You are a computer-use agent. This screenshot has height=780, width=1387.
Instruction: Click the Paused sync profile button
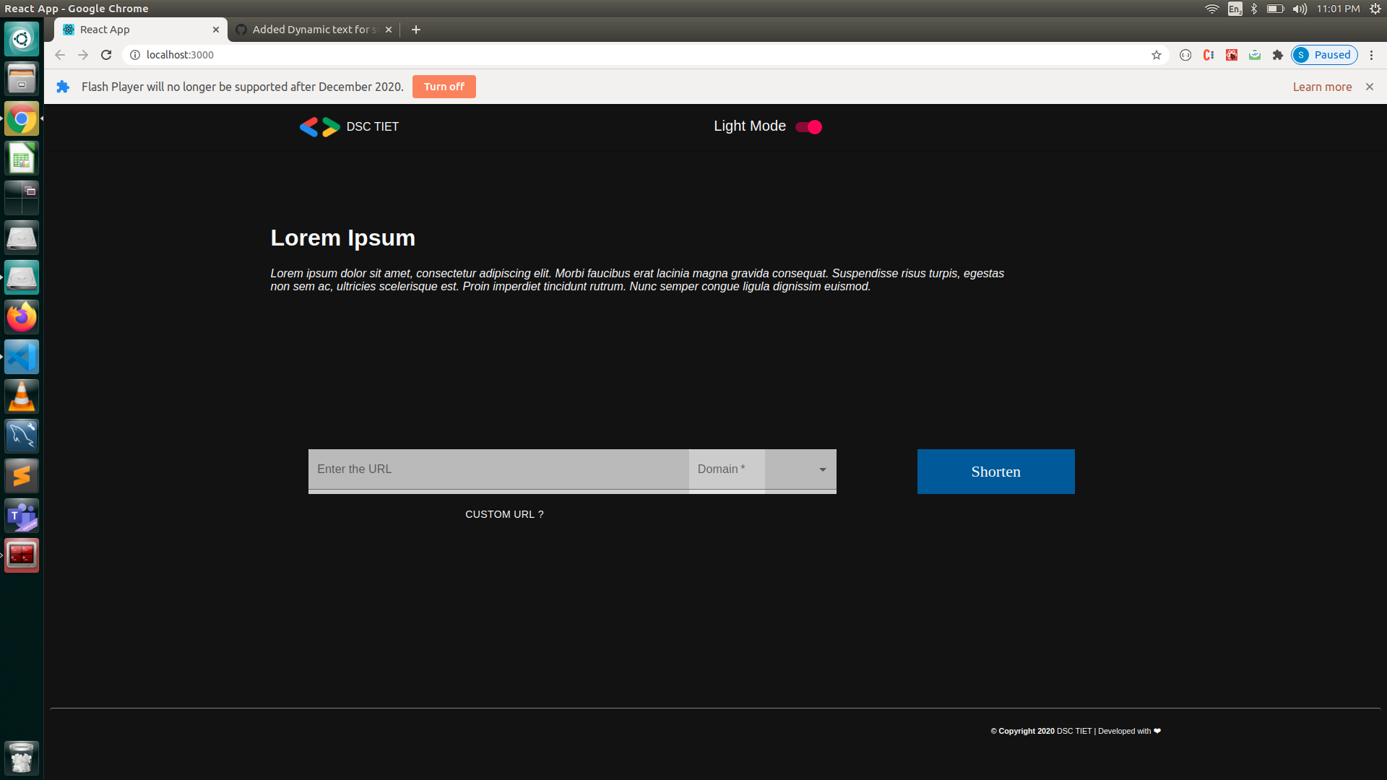click(1323, 55)
